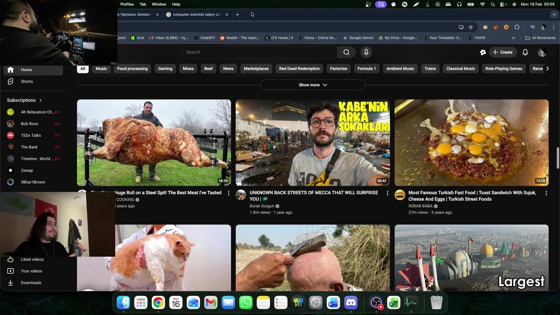Open Shorts in the sidebar
The height and width of the screenshot is (315, 560).
click(33, 81)
